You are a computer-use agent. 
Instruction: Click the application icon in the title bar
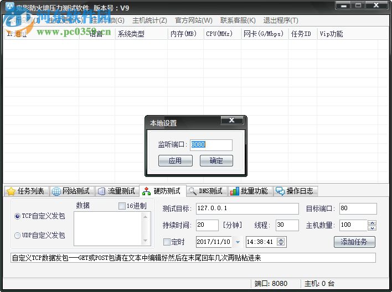pos(10,7)
